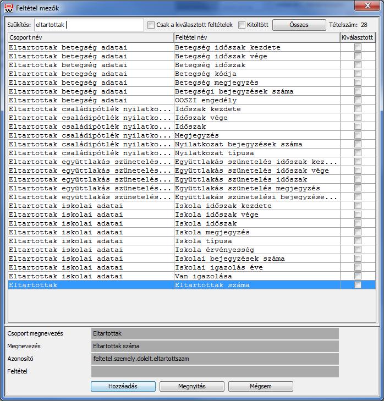Select the Betegség időszak kezdete row
Viewport: 384px width, 401px height.
[192, 47]
